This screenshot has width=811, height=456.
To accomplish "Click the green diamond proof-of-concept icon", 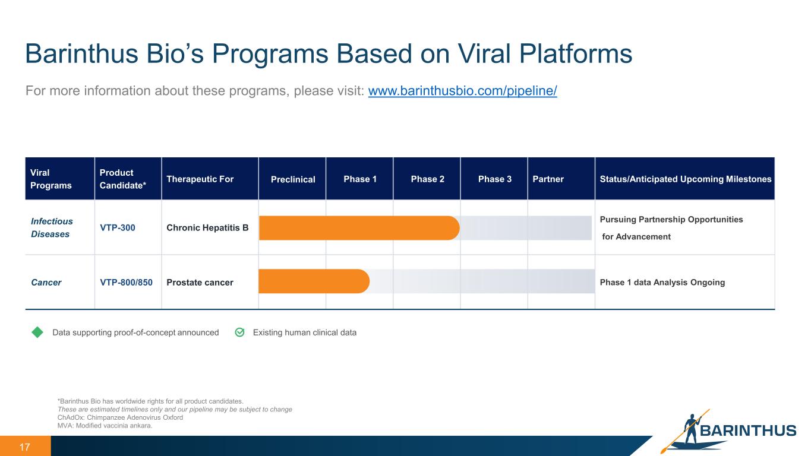I will [37, 332].
